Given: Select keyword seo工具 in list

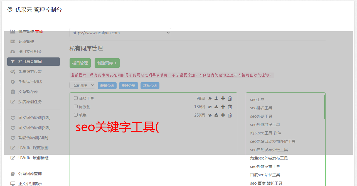Looking at the screenshot, I should pos(257,100).
